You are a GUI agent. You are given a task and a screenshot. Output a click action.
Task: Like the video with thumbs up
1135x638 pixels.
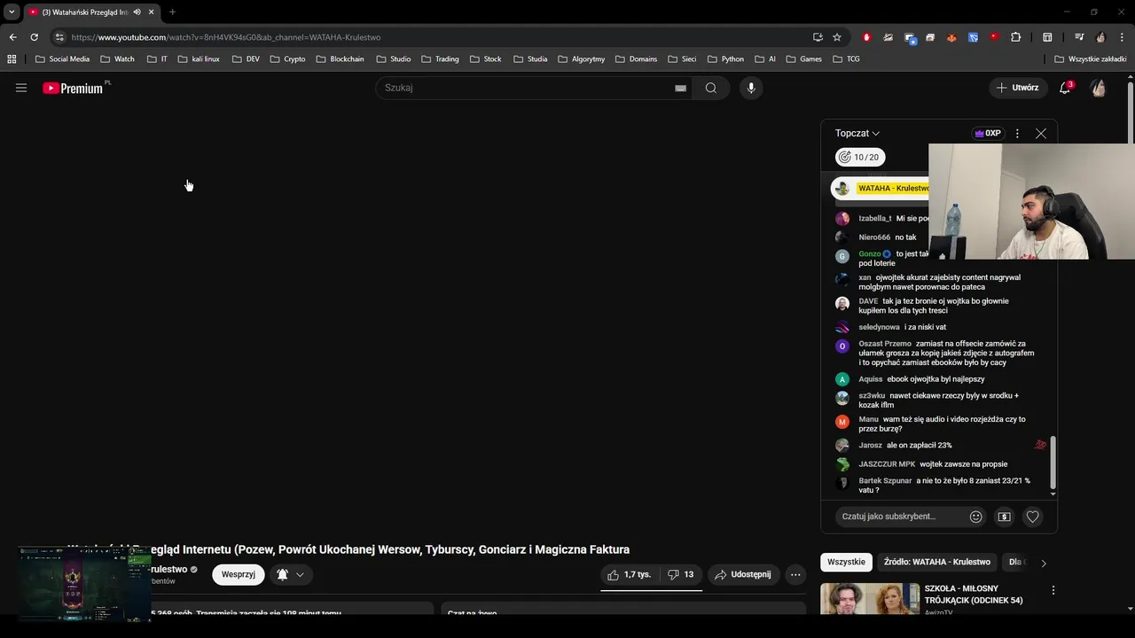click(x=630, y=574)
